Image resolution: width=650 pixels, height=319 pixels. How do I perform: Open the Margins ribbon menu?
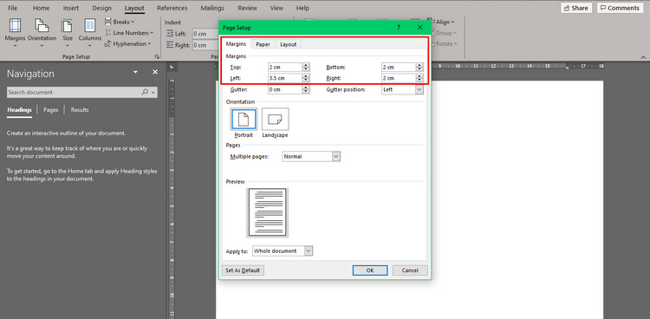point(15,32)
